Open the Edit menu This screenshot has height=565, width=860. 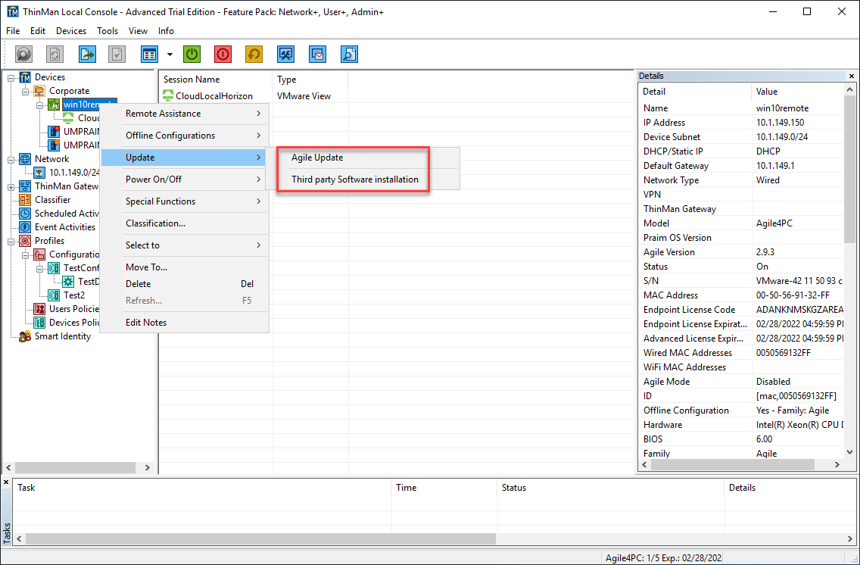tap(38, 31)
